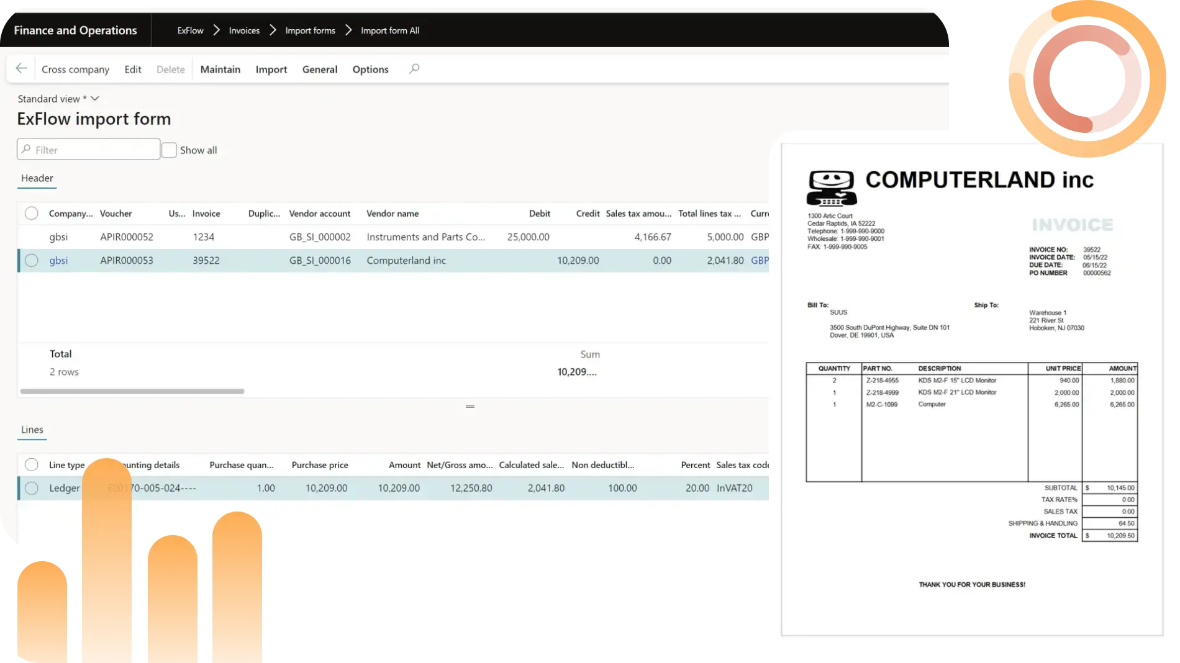The width and height of the screenshot is (1180, 663).
Task: Click the Edit button
Action: (x=132, y=70)
